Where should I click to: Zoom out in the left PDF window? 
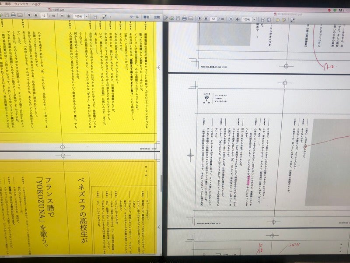[63, 16]
